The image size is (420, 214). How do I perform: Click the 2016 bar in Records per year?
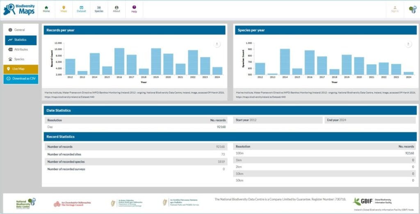119,61
